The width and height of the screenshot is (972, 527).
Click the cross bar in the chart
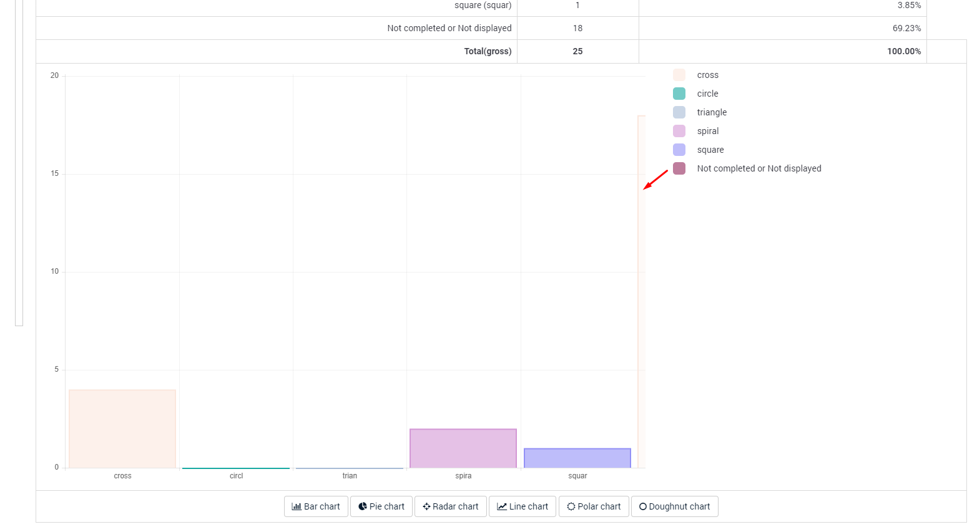point(122,428)
